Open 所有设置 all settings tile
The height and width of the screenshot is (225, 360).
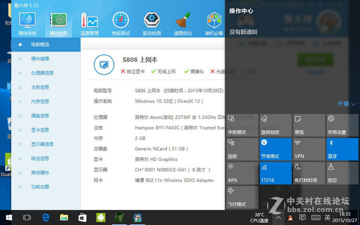[342, 125]
